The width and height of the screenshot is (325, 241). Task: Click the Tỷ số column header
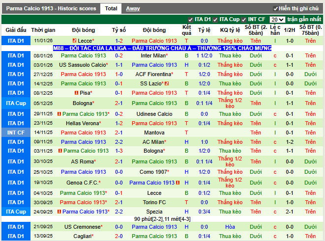pyautogui.click(x=119, y=30)
